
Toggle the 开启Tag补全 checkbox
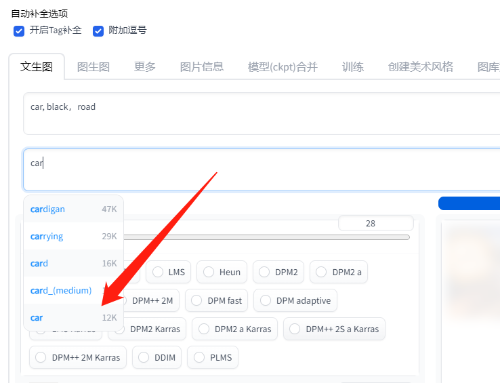[19, 31]
